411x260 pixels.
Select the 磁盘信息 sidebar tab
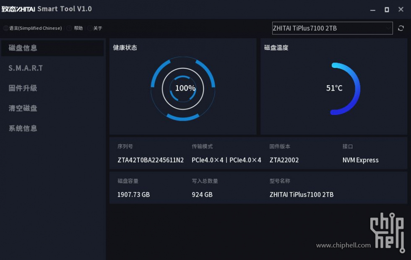pos(52,48)
